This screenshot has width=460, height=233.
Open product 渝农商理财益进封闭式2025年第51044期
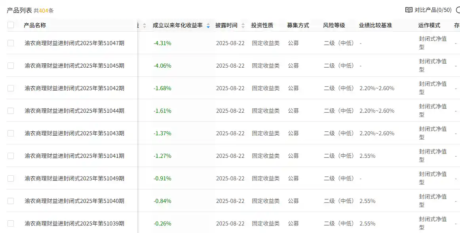pos(76,111)
